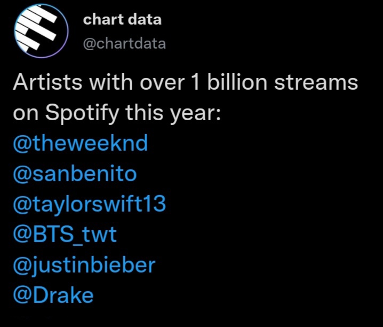The width and height of the screenshot is (383, 327).
Task: Tap Taylor Swift's blue handle
Action: click(90, 204)
